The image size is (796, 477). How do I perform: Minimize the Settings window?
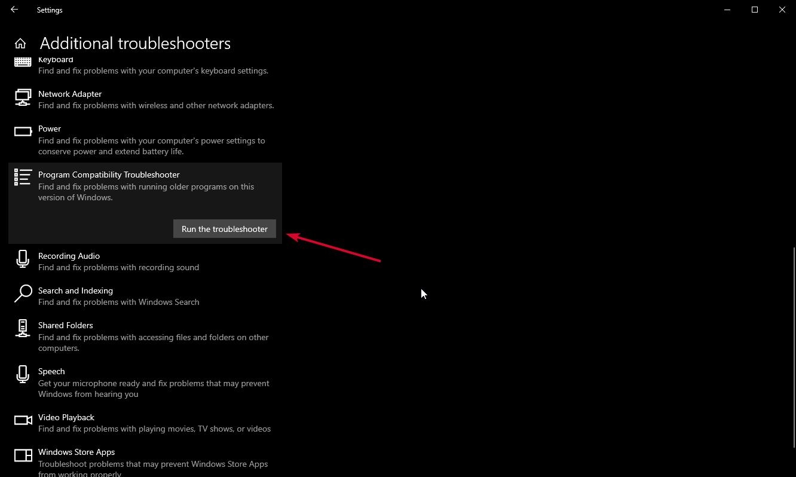[x=727, y=10]
